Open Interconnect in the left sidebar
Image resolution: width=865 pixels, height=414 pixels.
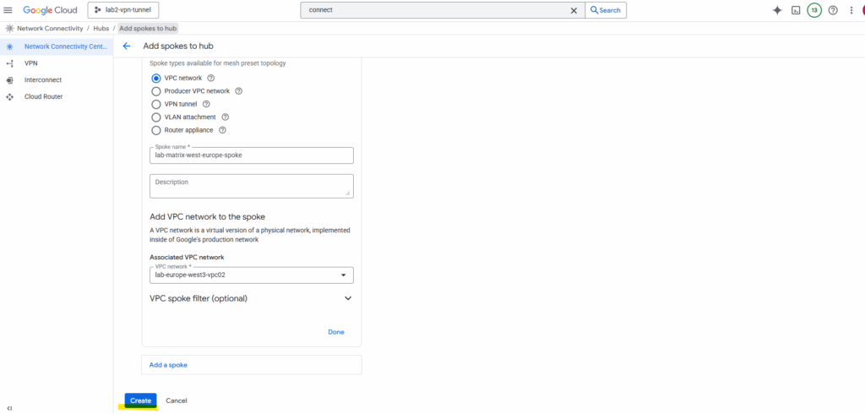42,80
